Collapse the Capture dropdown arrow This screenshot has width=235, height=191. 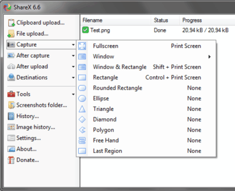tap(73, 45)
